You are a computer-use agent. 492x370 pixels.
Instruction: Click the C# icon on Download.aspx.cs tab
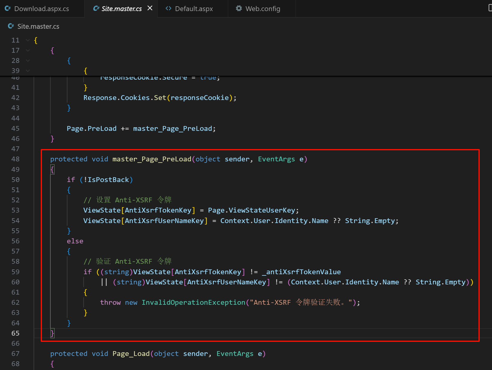click(x=8, y=9)
